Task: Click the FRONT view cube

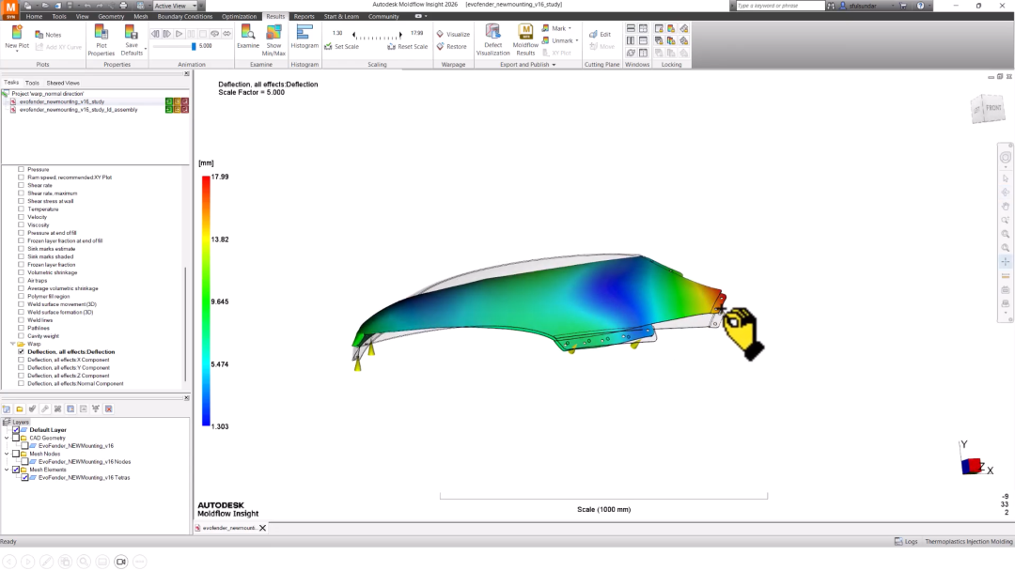Action: [993, 108]
